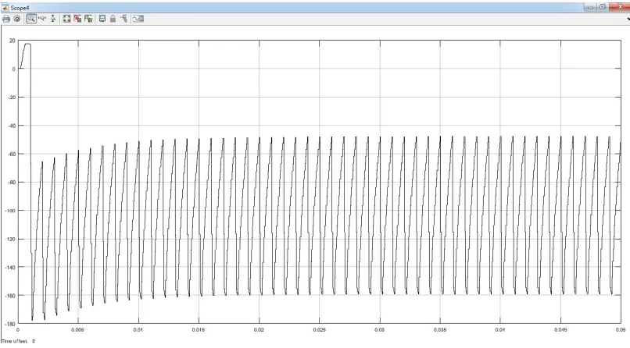Screen dimensions: 630x348
Task: Select the Zoom Y-axis tool
Action: click(x=53, y=19)
